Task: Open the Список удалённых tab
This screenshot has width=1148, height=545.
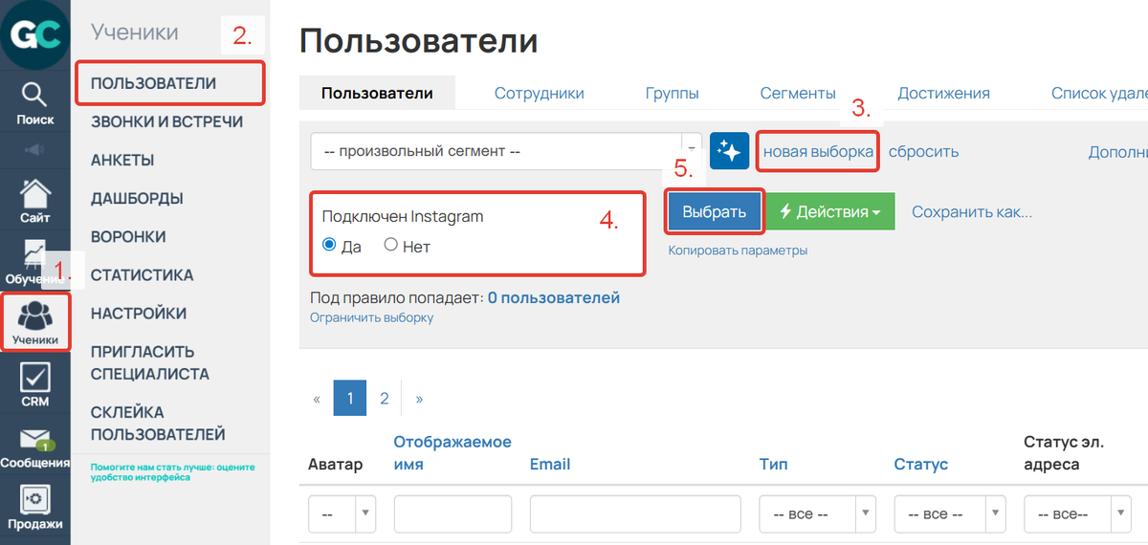Action: (1098, 93)
